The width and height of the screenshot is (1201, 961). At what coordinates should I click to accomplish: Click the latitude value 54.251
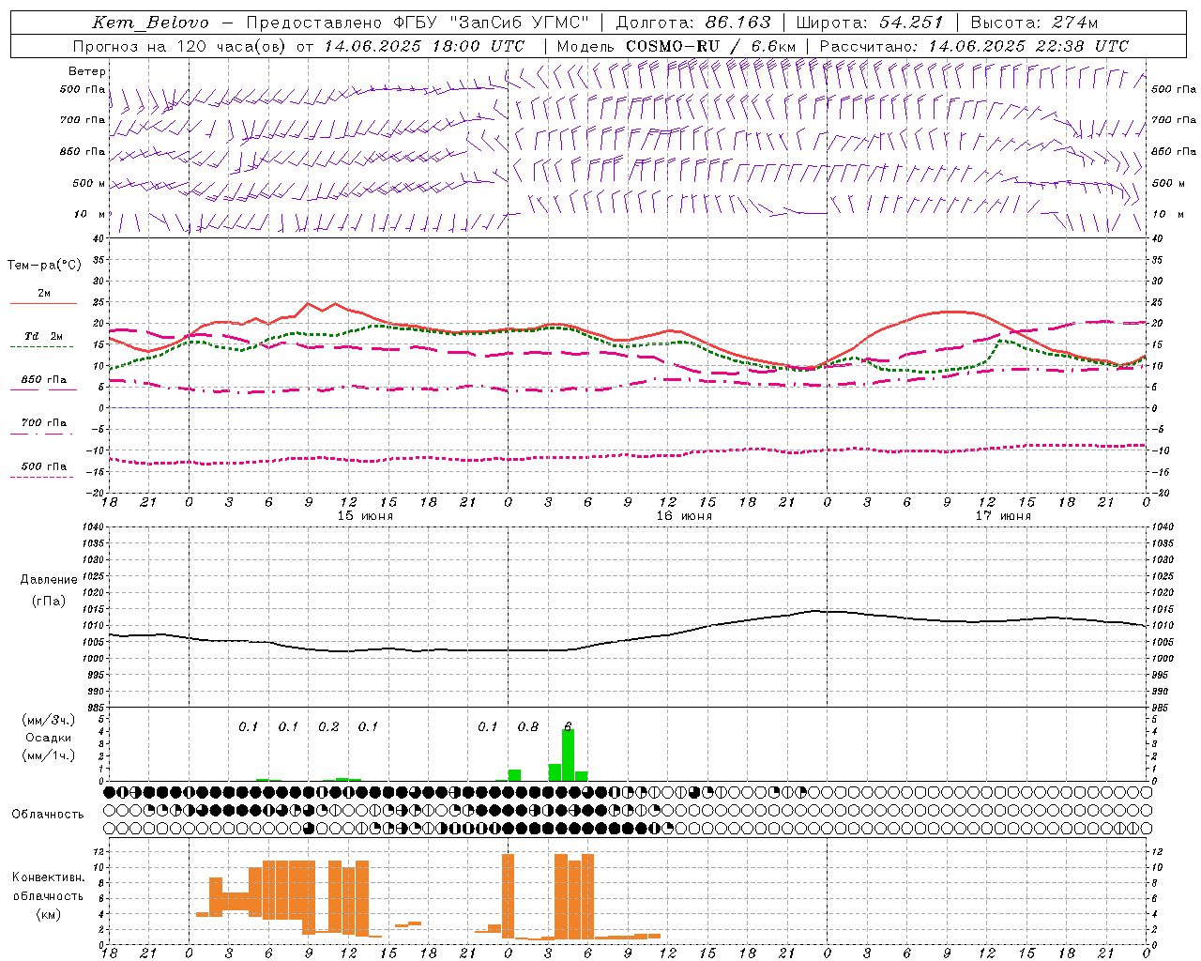911,23
